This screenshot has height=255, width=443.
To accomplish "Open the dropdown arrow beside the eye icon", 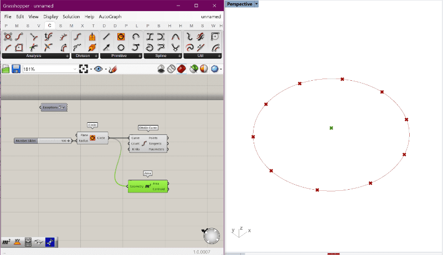I will (x=106, y=69).
